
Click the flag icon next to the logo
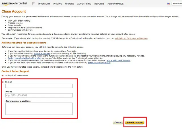coord(34,3)
